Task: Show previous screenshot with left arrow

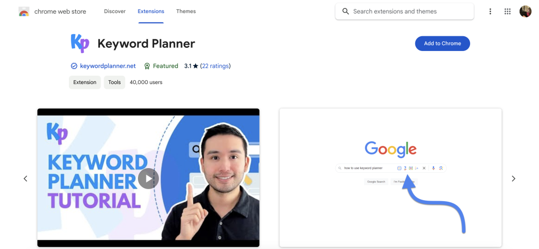Action: tap(25, 179)
